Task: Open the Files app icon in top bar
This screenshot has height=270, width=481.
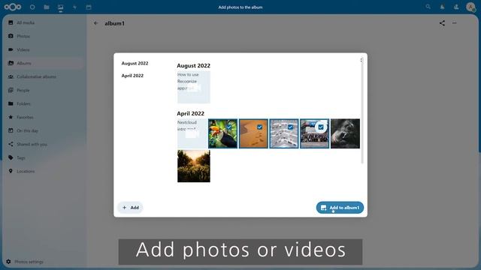Action: point(47,7)
